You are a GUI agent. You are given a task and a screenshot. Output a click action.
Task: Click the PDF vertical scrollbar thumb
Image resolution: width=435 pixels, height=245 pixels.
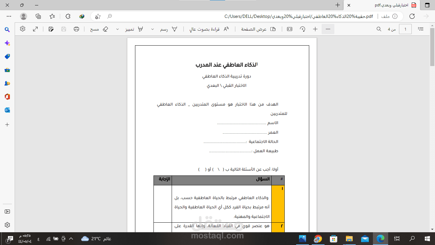432,47
